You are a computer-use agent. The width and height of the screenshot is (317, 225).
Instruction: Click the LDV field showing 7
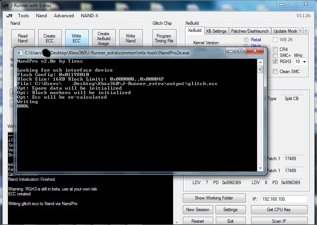207,183
